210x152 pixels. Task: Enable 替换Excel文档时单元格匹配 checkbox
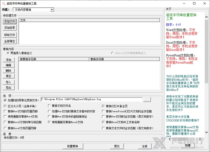click(x=5, y=122)
